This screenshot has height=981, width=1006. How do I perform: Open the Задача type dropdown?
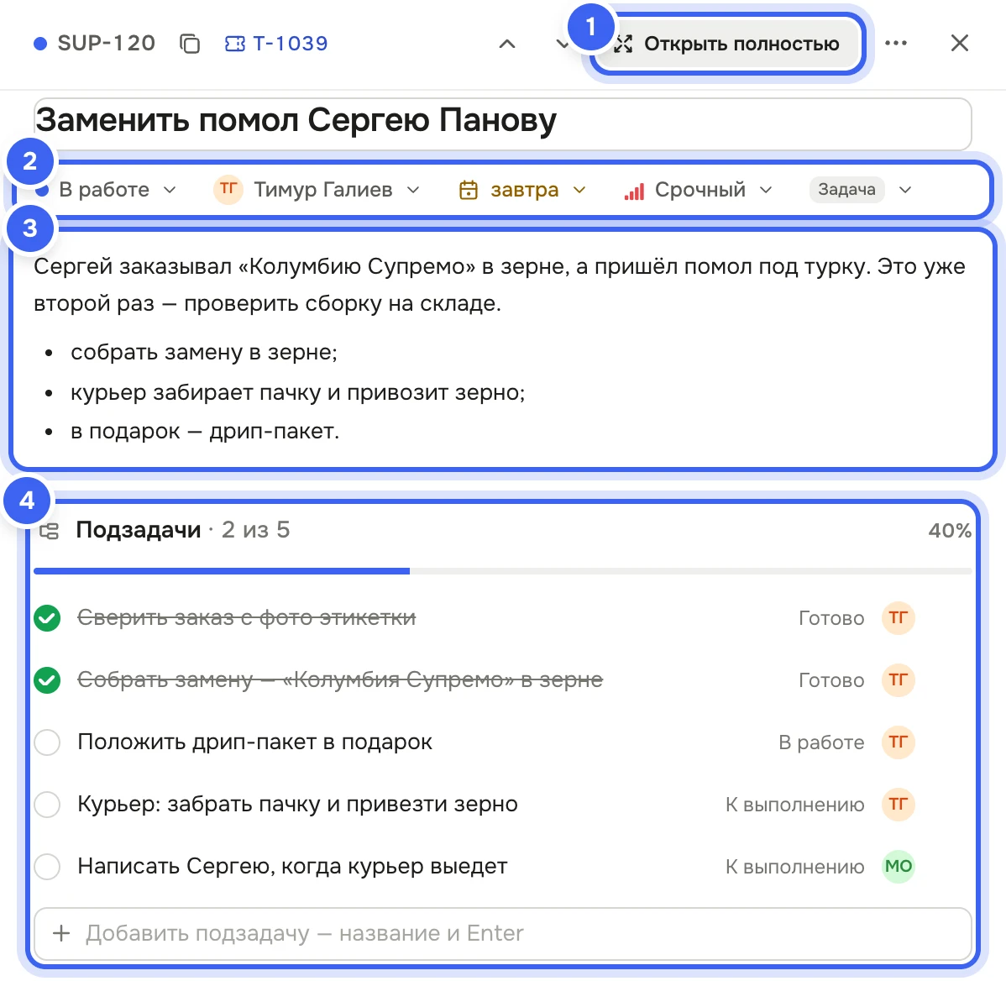click(861, 190)
